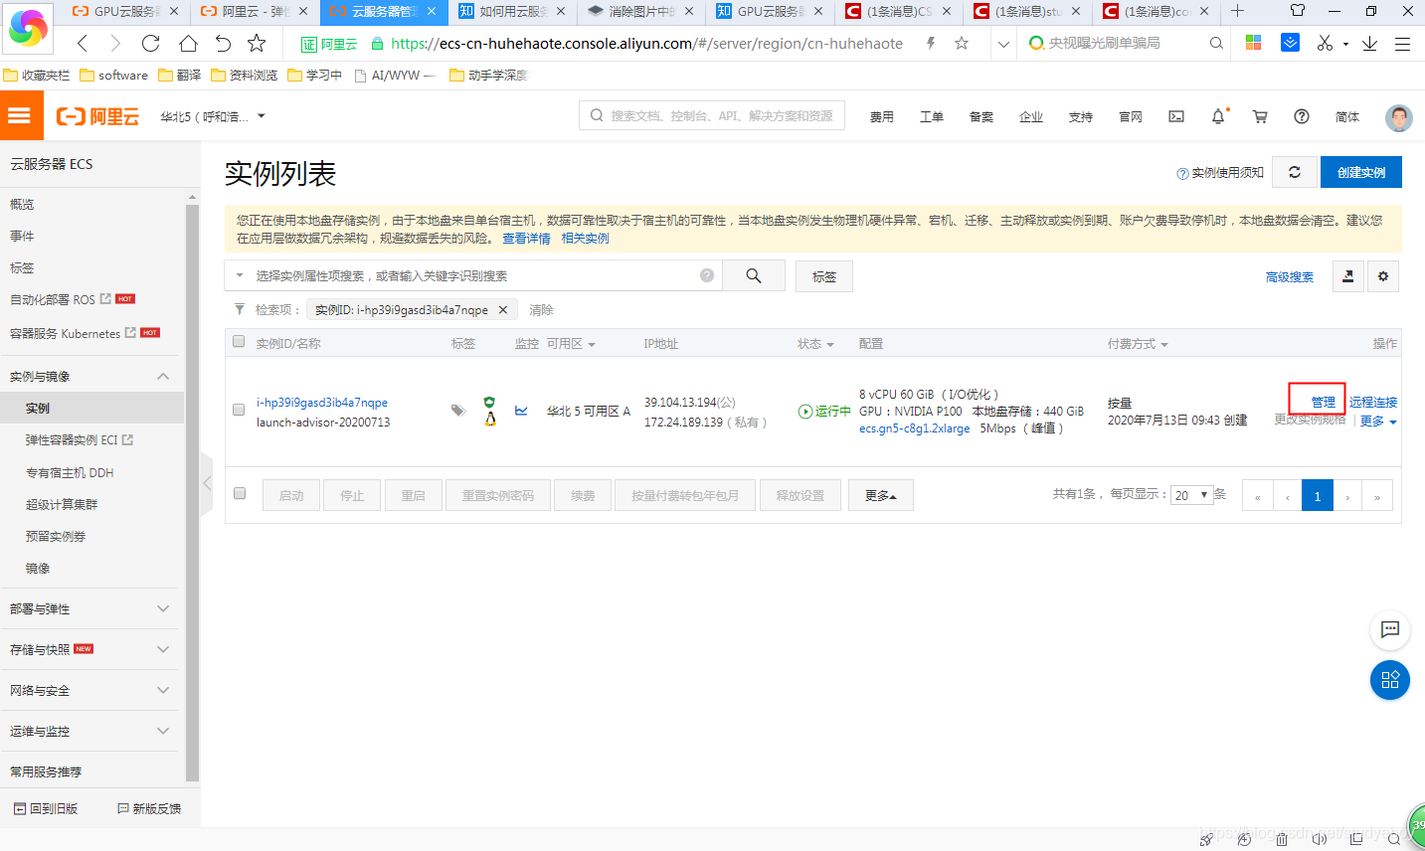Expand 存储与快照 sidebar section

point(163,649)
